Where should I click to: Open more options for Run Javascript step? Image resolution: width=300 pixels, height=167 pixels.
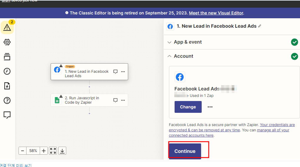point(123,100)
